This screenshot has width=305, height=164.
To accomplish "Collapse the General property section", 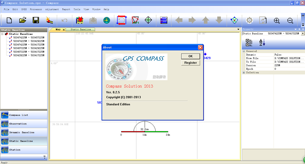I will 244,52.
